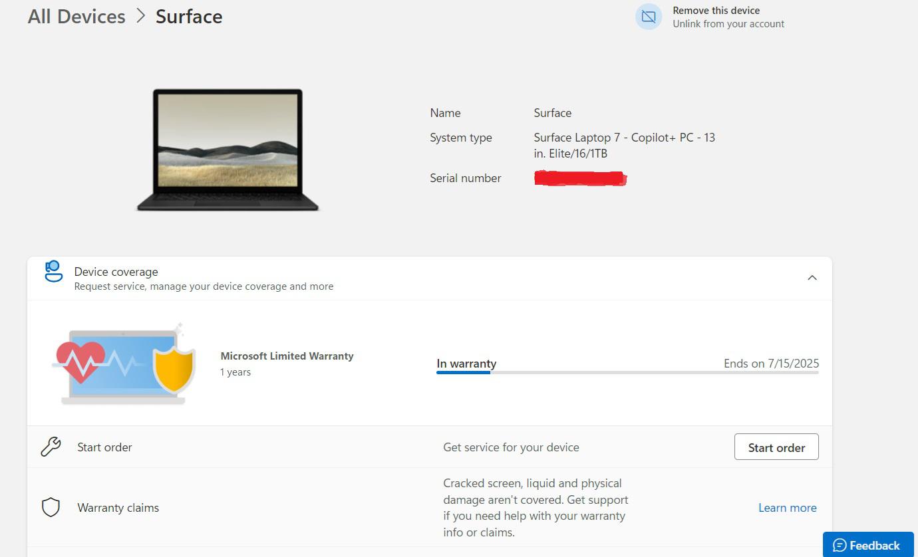The width and height of the screenshot is (918, 557).
Task: Open the Learn more warranty link
Action: (787, 508)
